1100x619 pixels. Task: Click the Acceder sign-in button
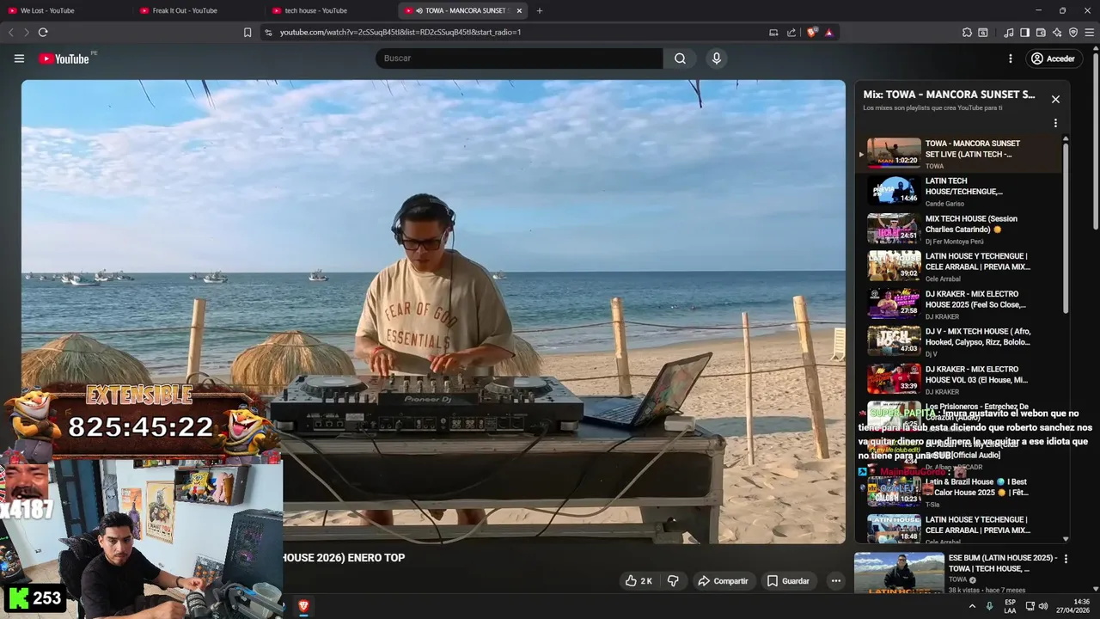(1053, 58)
